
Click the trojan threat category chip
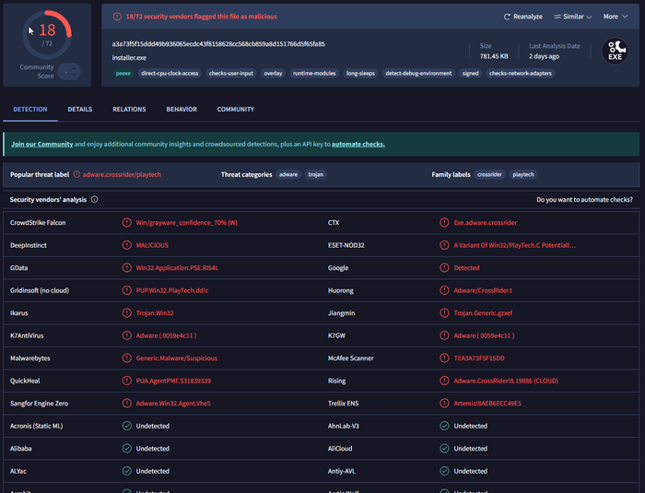tap(315, 174)
